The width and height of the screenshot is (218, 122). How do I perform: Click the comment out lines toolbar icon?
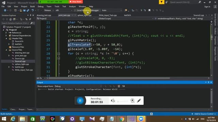(x=141, y=11)
